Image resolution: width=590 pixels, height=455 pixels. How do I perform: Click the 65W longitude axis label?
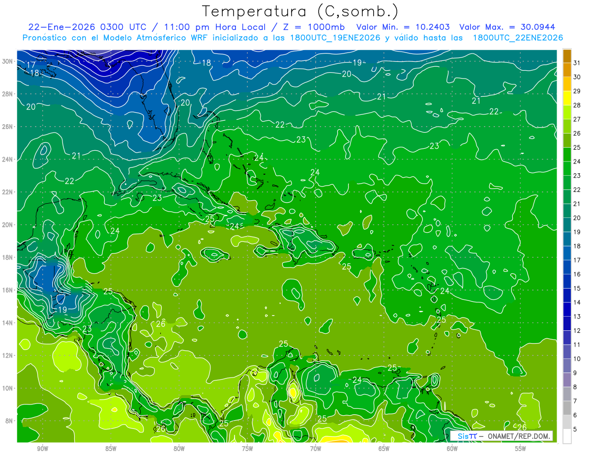[384, 449]
